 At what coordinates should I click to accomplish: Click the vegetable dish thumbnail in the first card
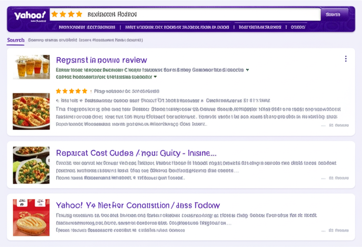[31, 111]
